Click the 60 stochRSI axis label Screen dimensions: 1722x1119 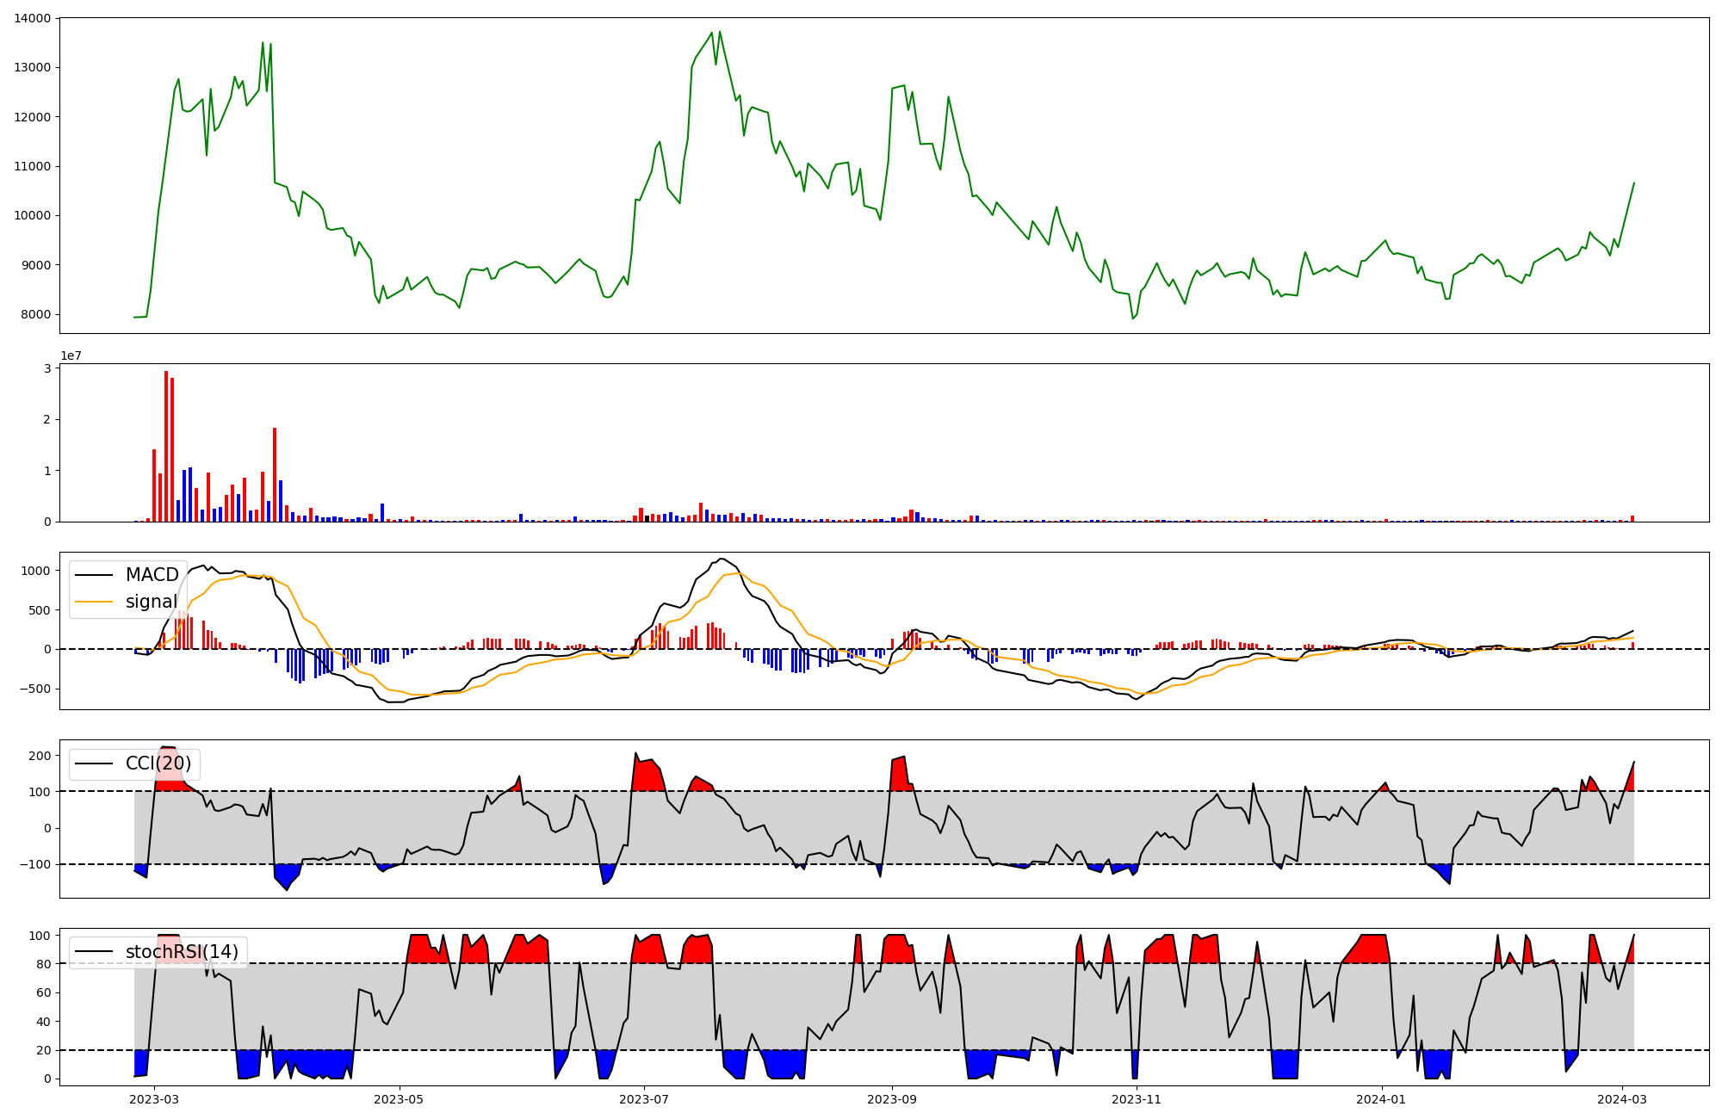click(x=44, y=992)
